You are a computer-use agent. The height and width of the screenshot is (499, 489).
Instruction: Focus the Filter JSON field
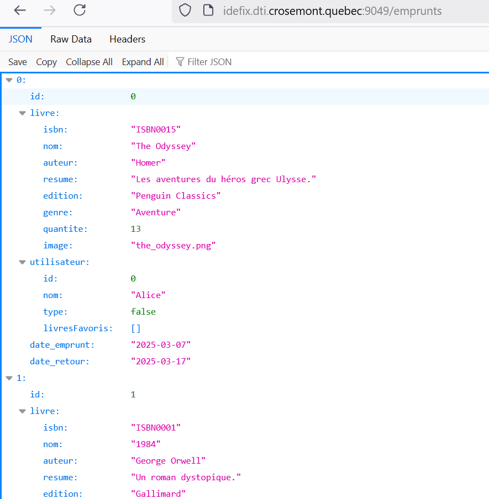(209, 62)
